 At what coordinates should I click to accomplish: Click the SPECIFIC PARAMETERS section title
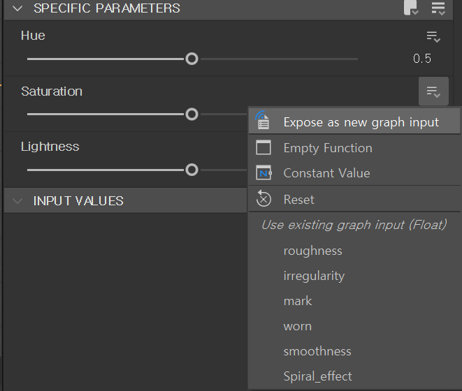107,8
